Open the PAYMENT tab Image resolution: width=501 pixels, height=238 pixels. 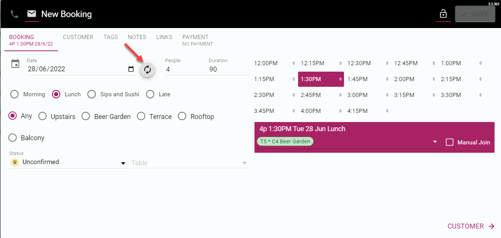(x=195, y=37)
